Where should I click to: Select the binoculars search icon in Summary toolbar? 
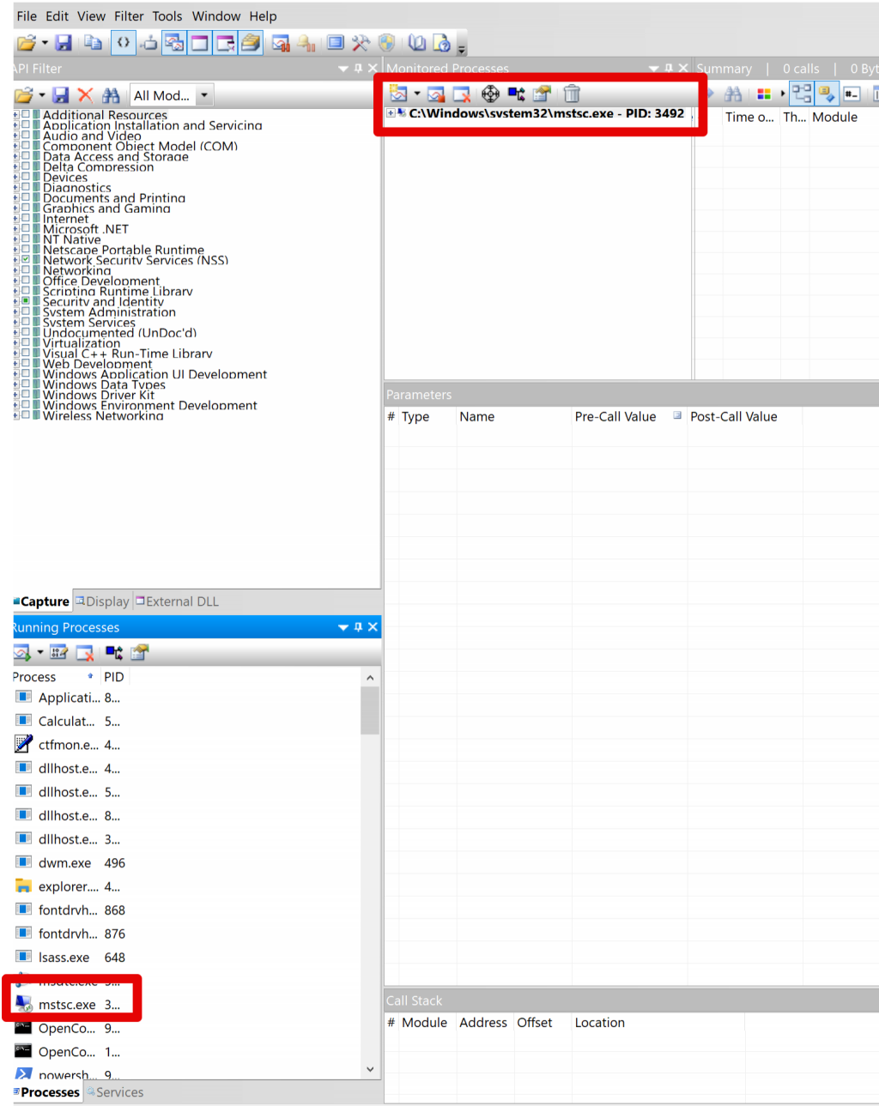point(734,93)
